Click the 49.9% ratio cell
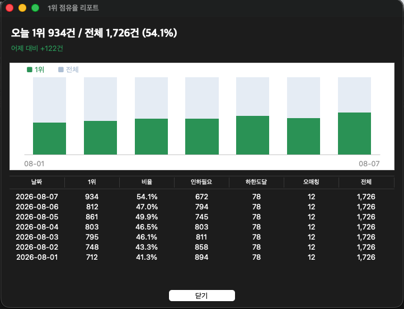Screen dimensions: 404x309 click(x=147, y=217)
